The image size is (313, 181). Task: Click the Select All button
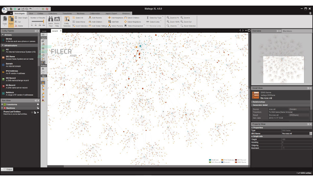tap(78, 18)
